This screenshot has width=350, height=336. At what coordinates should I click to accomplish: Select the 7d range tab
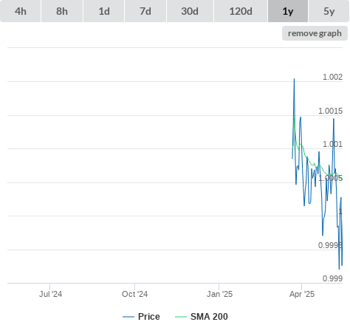click(145, 11)
